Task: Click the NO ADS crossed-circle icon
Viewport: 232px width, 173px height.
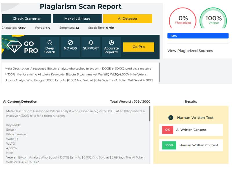Action: point(70,43)
